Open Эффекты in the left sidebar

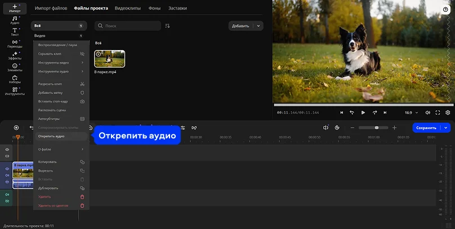click(15, 56)
